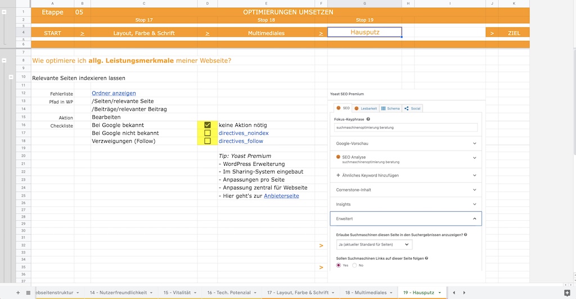The height and width of the screenshot is (299, 576).
Task: Open the SEO tab in Yoast panel
Action: tap(343, 108)
